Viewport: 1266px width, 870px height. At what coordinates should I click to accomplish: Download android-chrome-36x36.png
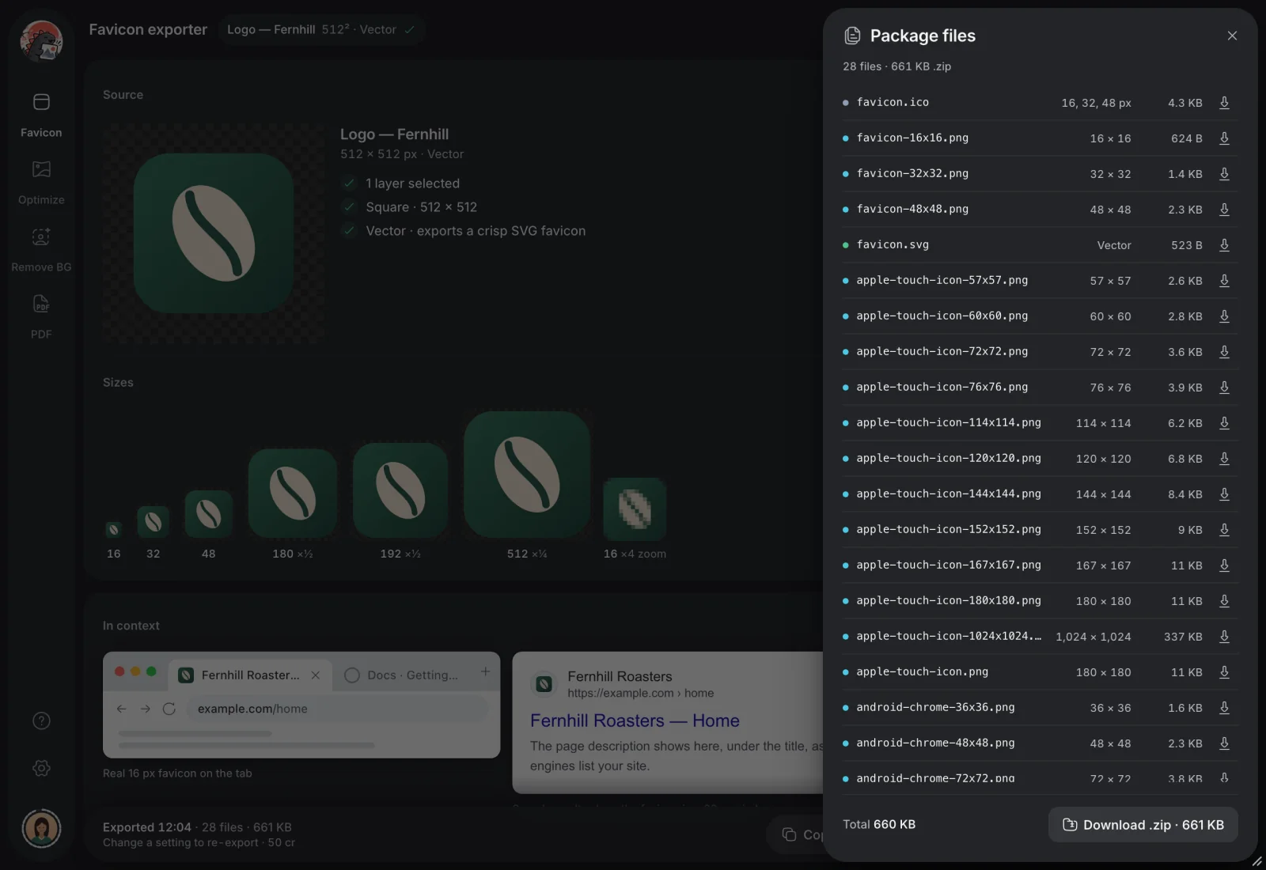[1224, 708]
